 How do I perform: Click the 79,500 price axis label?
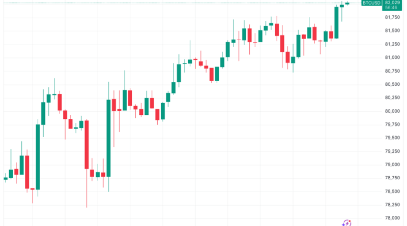pos(392,138)
